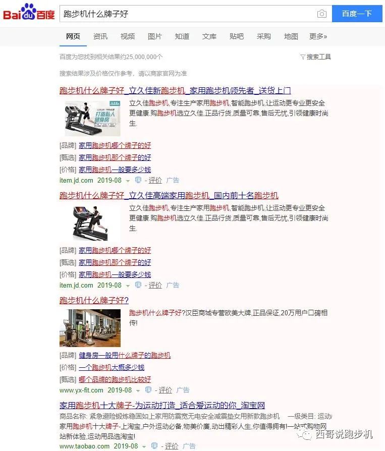The image size is (385, 451).
Task: Switch to the 资讯 tab
Action: [x=100, y=36]
